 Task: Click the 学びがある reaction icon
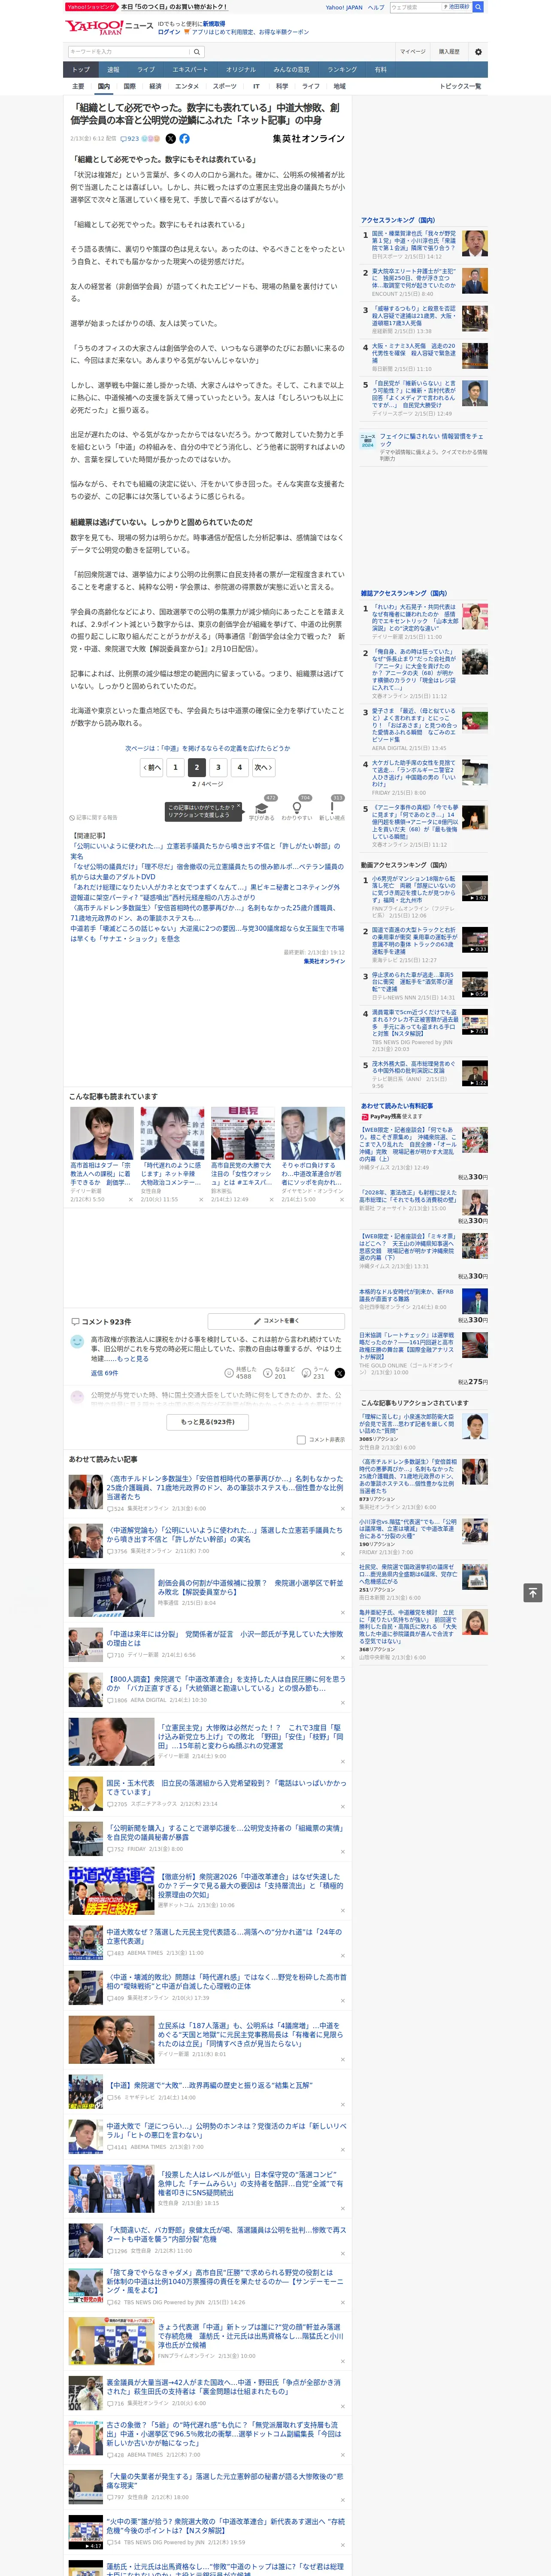(262, 809)
